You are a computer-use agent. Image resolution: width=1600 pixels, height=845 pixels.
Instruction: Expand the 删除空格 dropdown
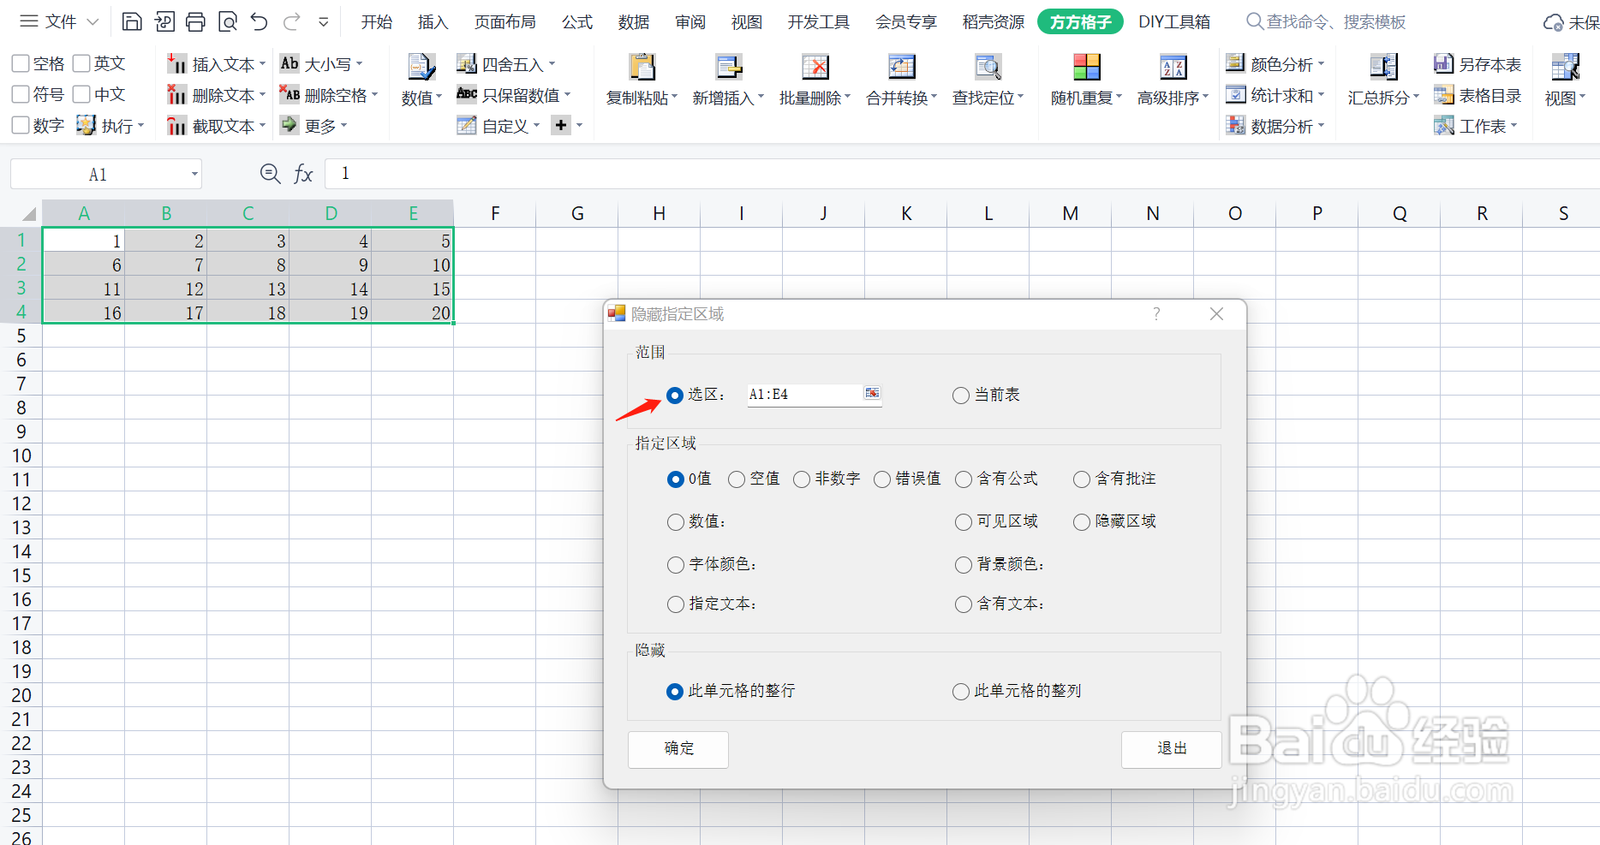point(374,95)
